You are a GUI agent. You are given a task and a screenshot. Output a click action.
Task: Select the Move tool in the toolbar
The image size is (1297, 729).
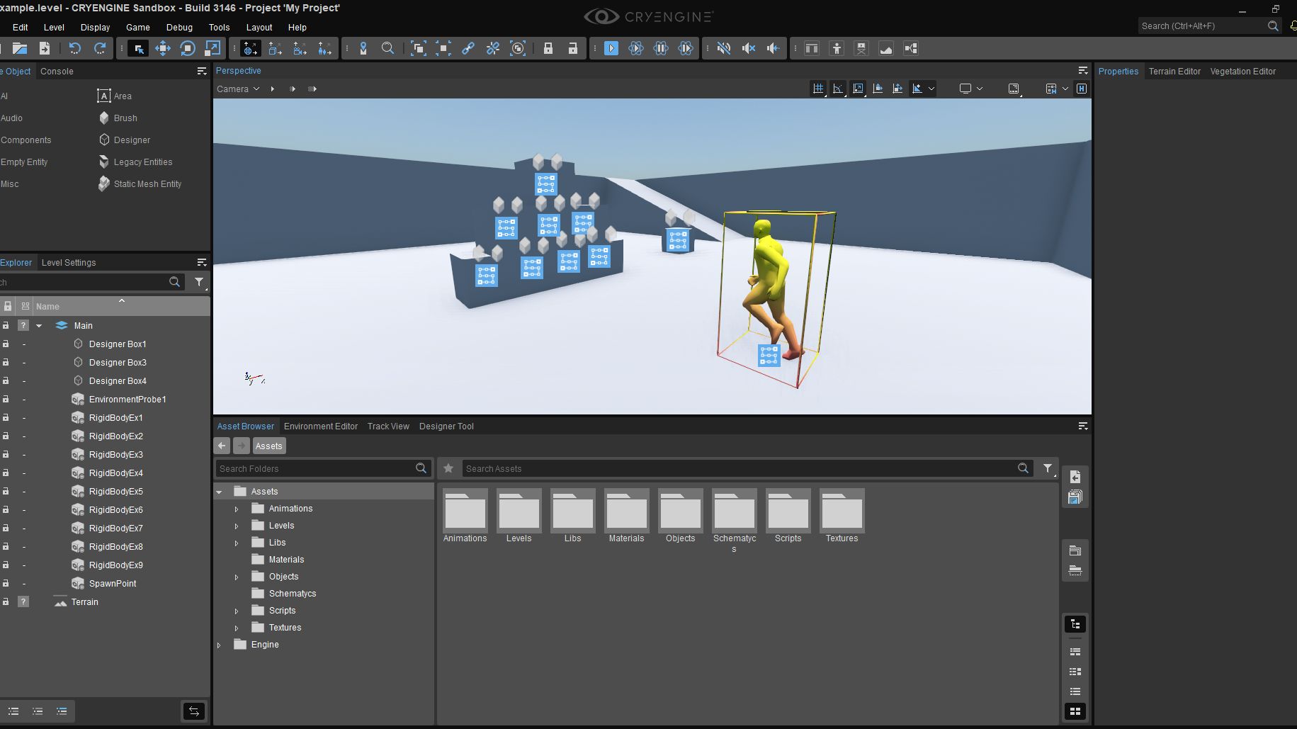162,48
